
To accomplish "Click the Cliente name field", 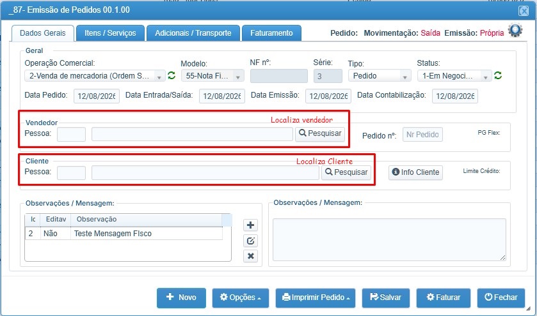I will 205,173.
